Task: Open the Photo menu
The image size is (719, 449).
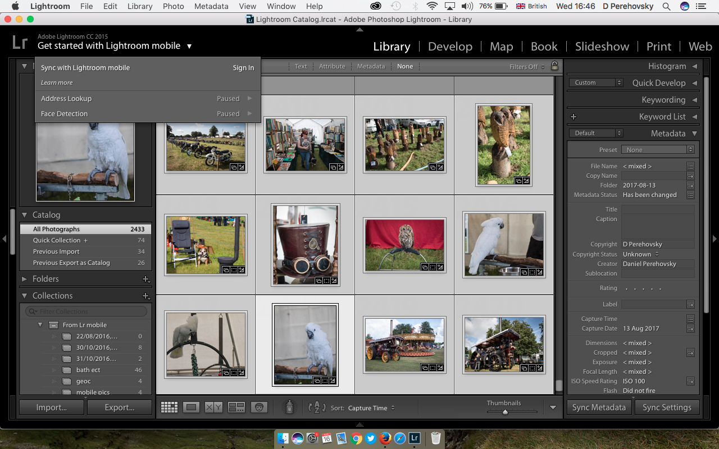Action: (x=173, y=6)
